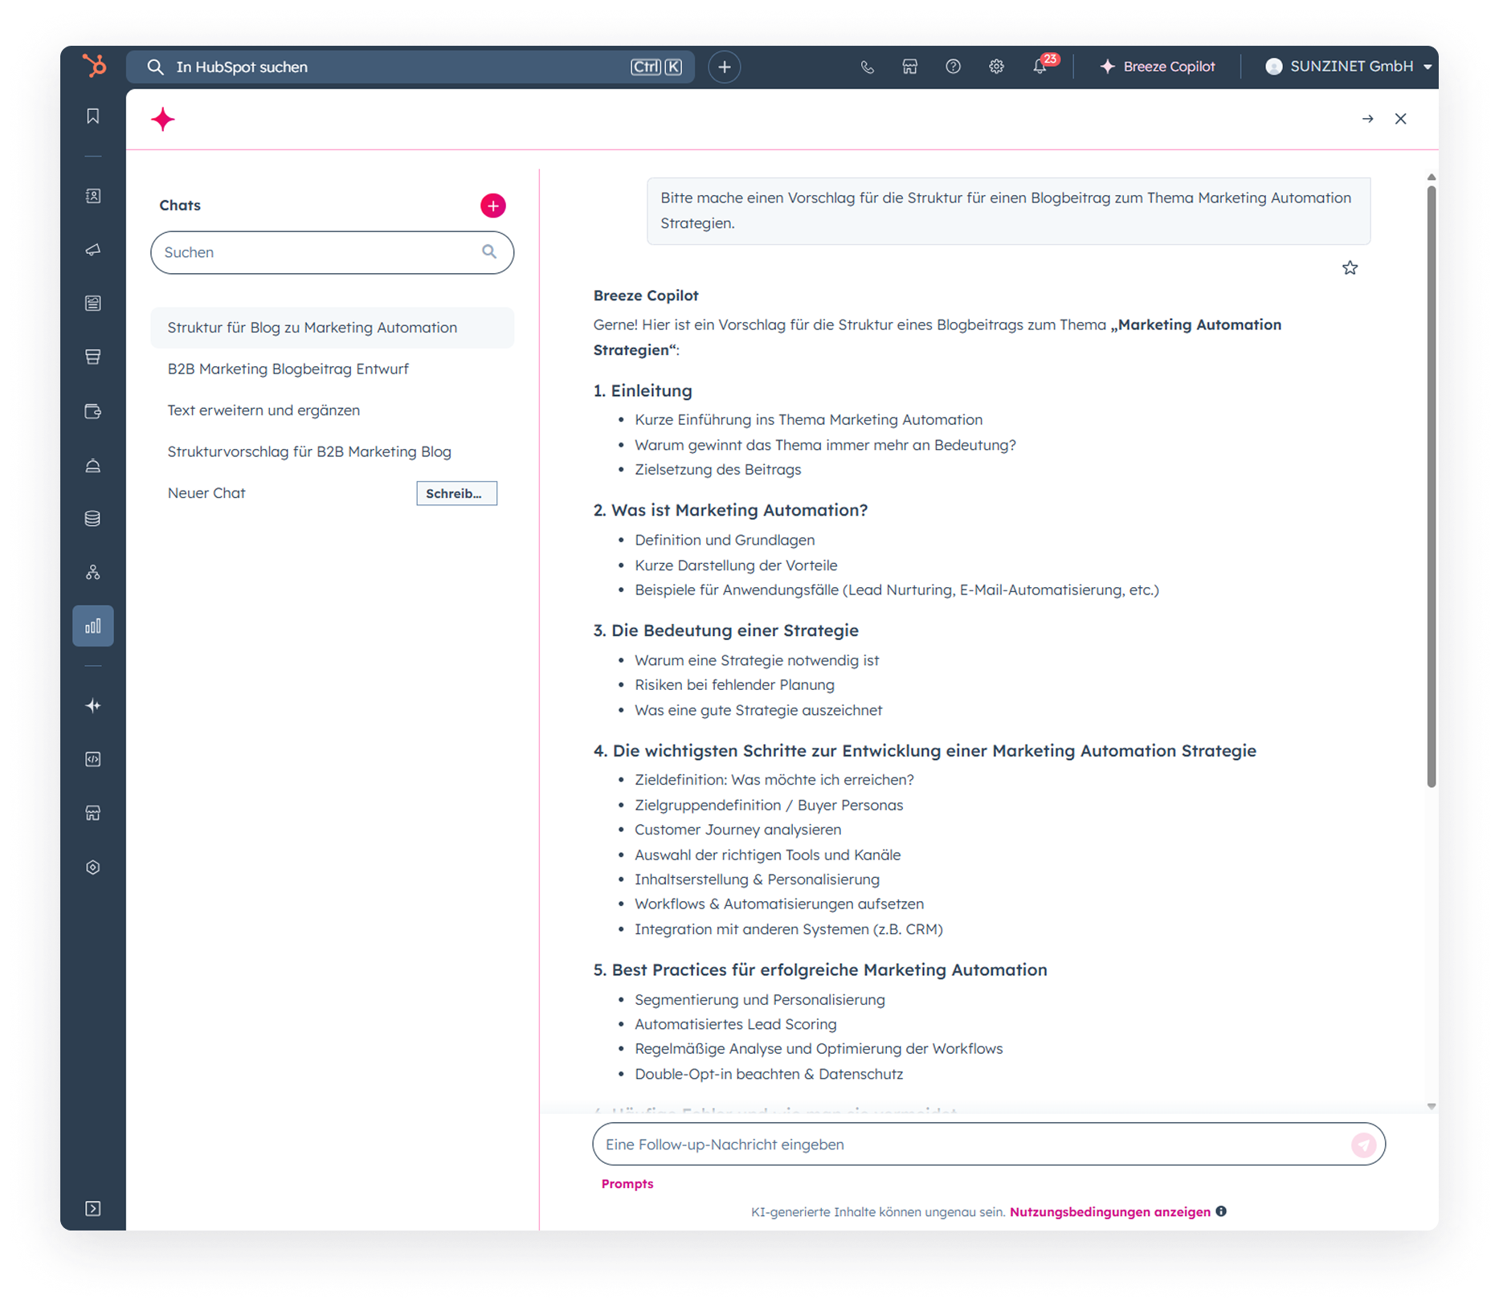Open the Marketing megaphone sidebar icon
The height and width of the screenshot is (1306, 1499).
pos(93,250)
